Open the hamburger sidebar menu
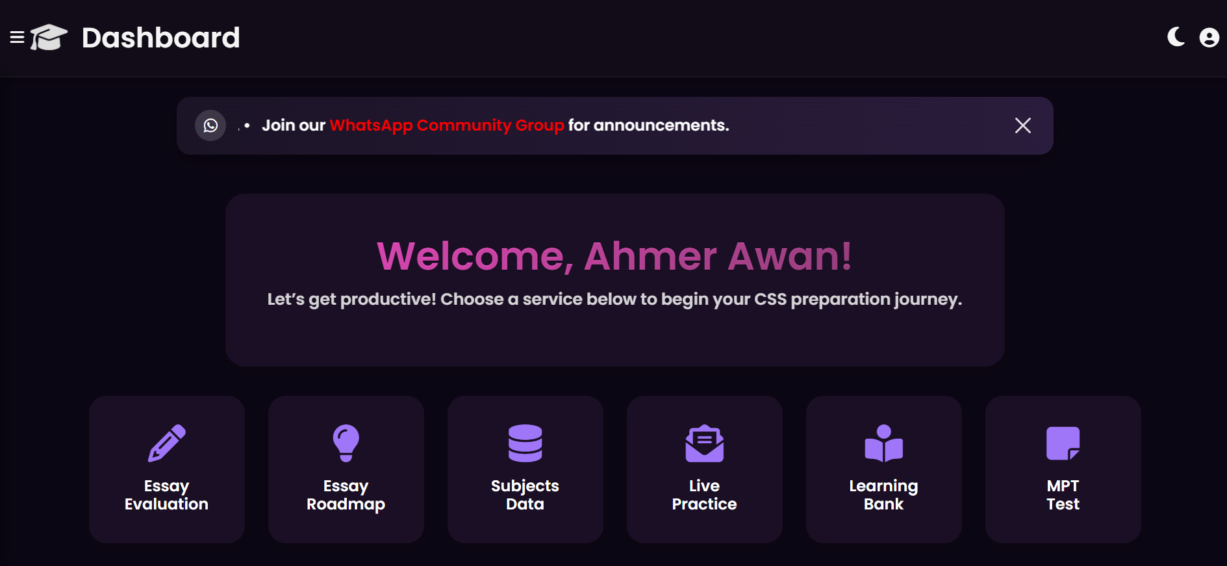The width and height of the screenshot is (1227, 566). 18,38
